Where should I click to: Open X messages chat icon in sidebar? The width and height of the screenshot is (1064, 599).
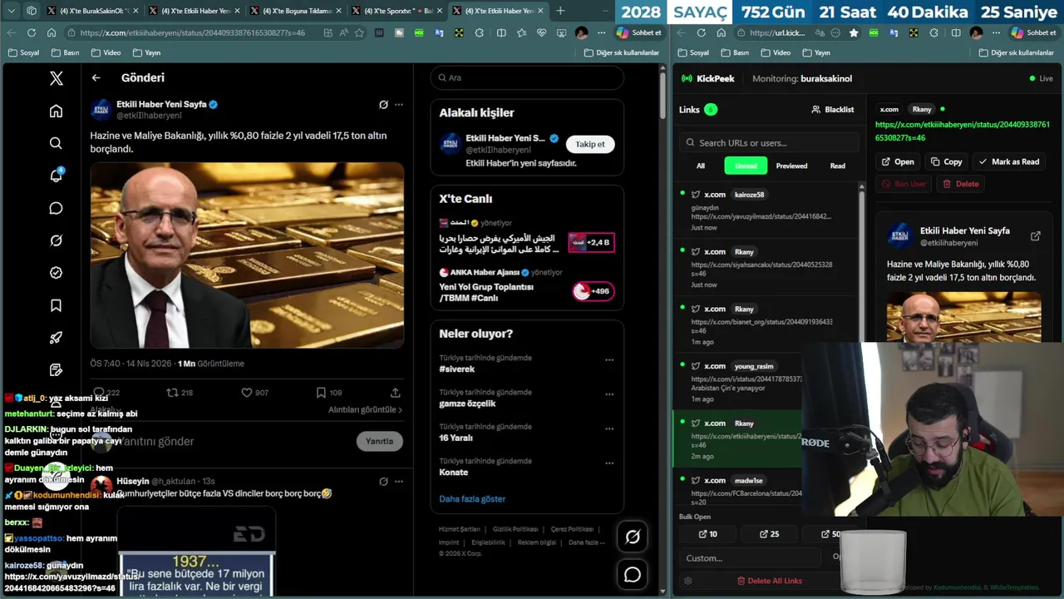point(56,208)
